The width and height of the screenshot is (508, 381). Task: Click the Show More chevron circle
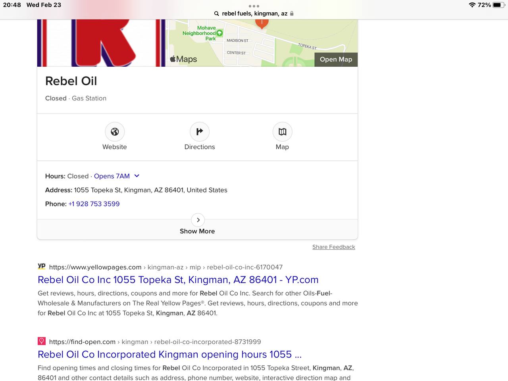198,220
